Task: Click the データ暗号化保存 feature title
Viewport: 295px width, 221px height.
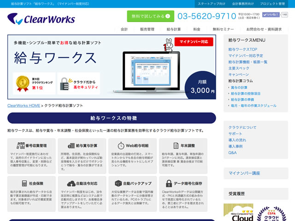Action: tap(188, 183)
